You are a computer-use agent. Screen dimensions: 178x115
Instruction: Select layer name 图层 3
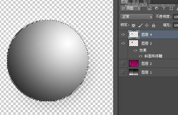tap(147, 43)
